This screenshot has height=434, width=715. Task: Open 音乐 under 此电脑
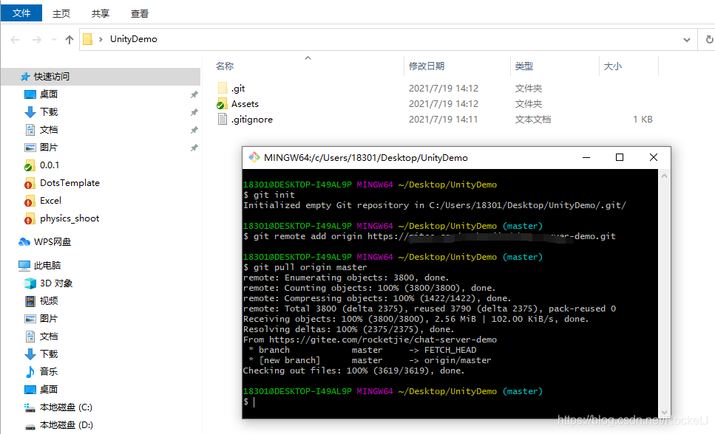(49, 371)
